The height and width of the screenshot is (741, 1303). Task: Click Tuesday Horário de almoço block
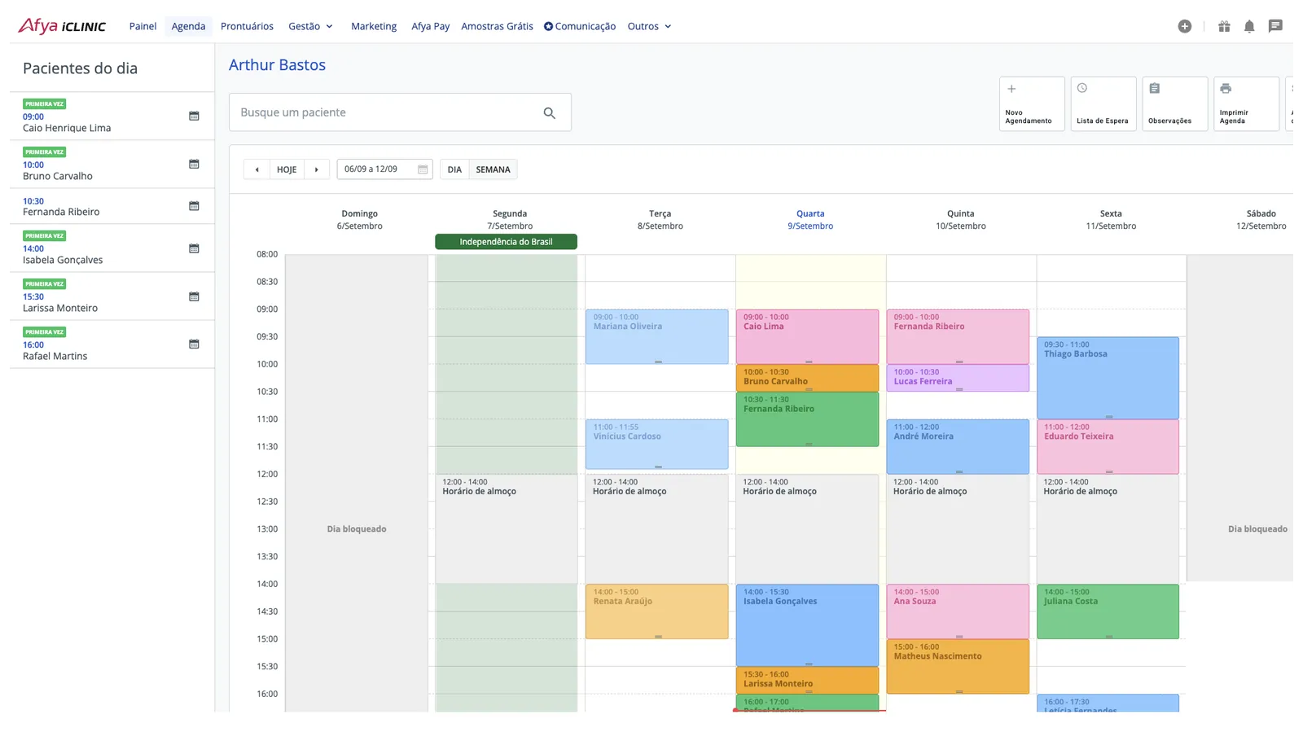pos(656,528)
